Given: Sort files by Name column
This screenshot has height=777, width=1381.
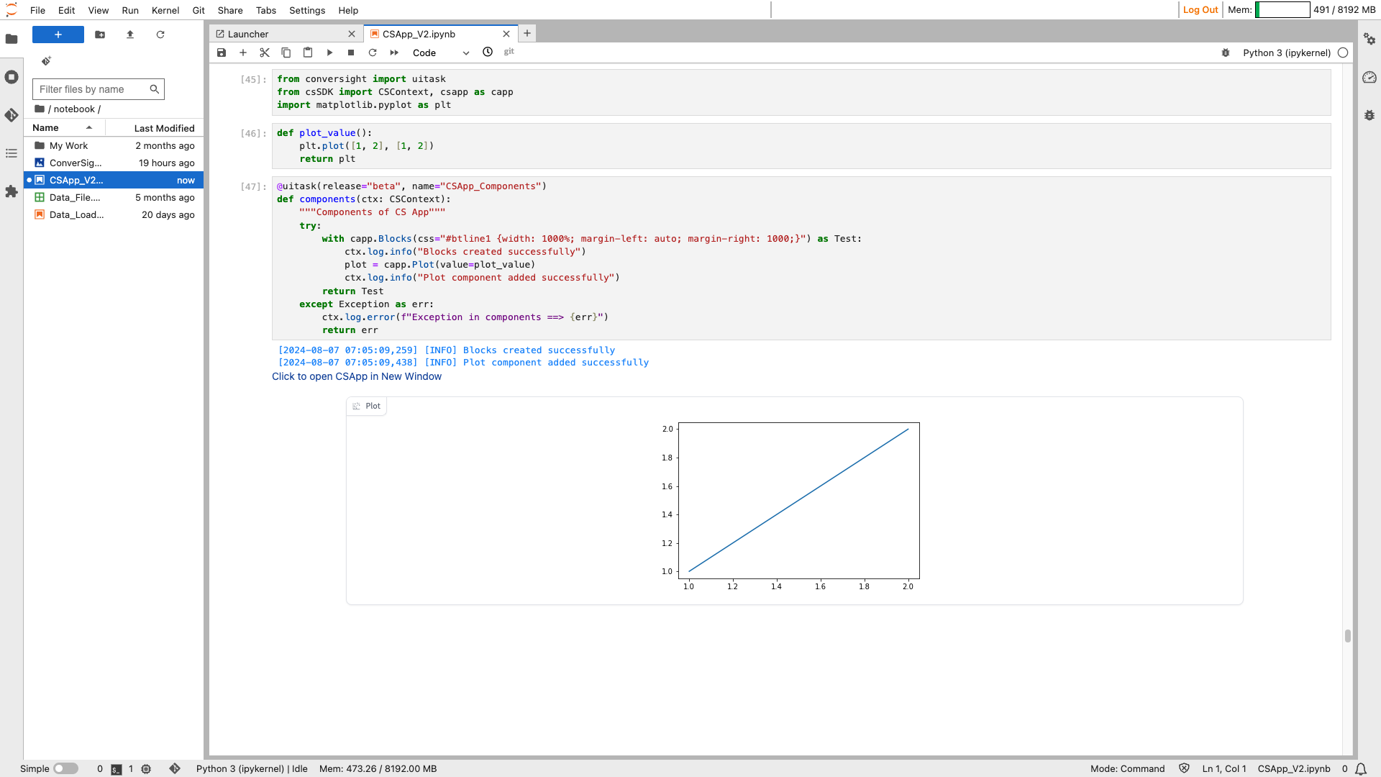Looking at the screenshot, I should (65, 127).
